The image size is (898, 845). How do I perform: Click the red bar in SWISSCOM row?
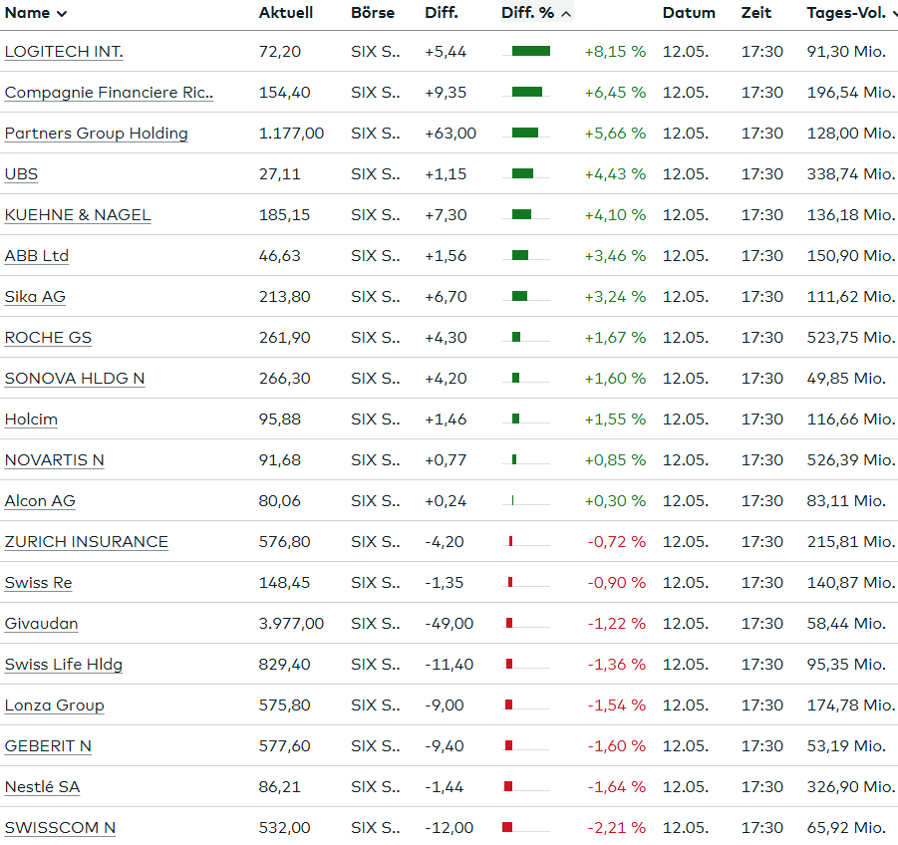coord(507,827)
